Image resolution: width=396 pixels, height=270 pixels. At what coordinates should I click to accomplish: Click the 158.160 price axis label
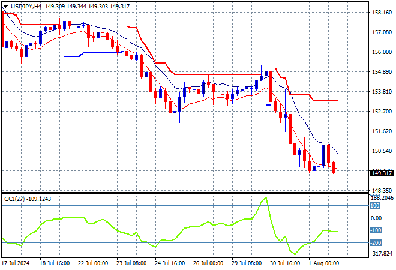382,12
